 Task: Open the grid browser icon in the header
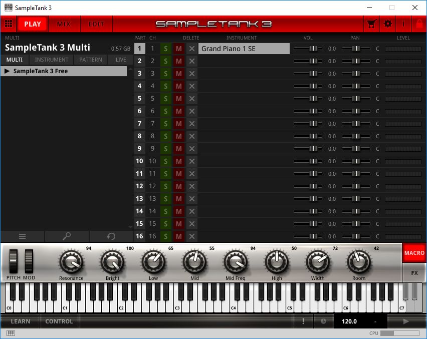pos(9,24)
